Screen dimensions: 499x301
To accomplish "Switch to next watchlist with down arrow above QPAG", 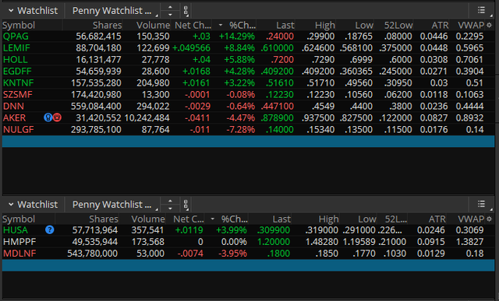I will click(x=170, y=15).
